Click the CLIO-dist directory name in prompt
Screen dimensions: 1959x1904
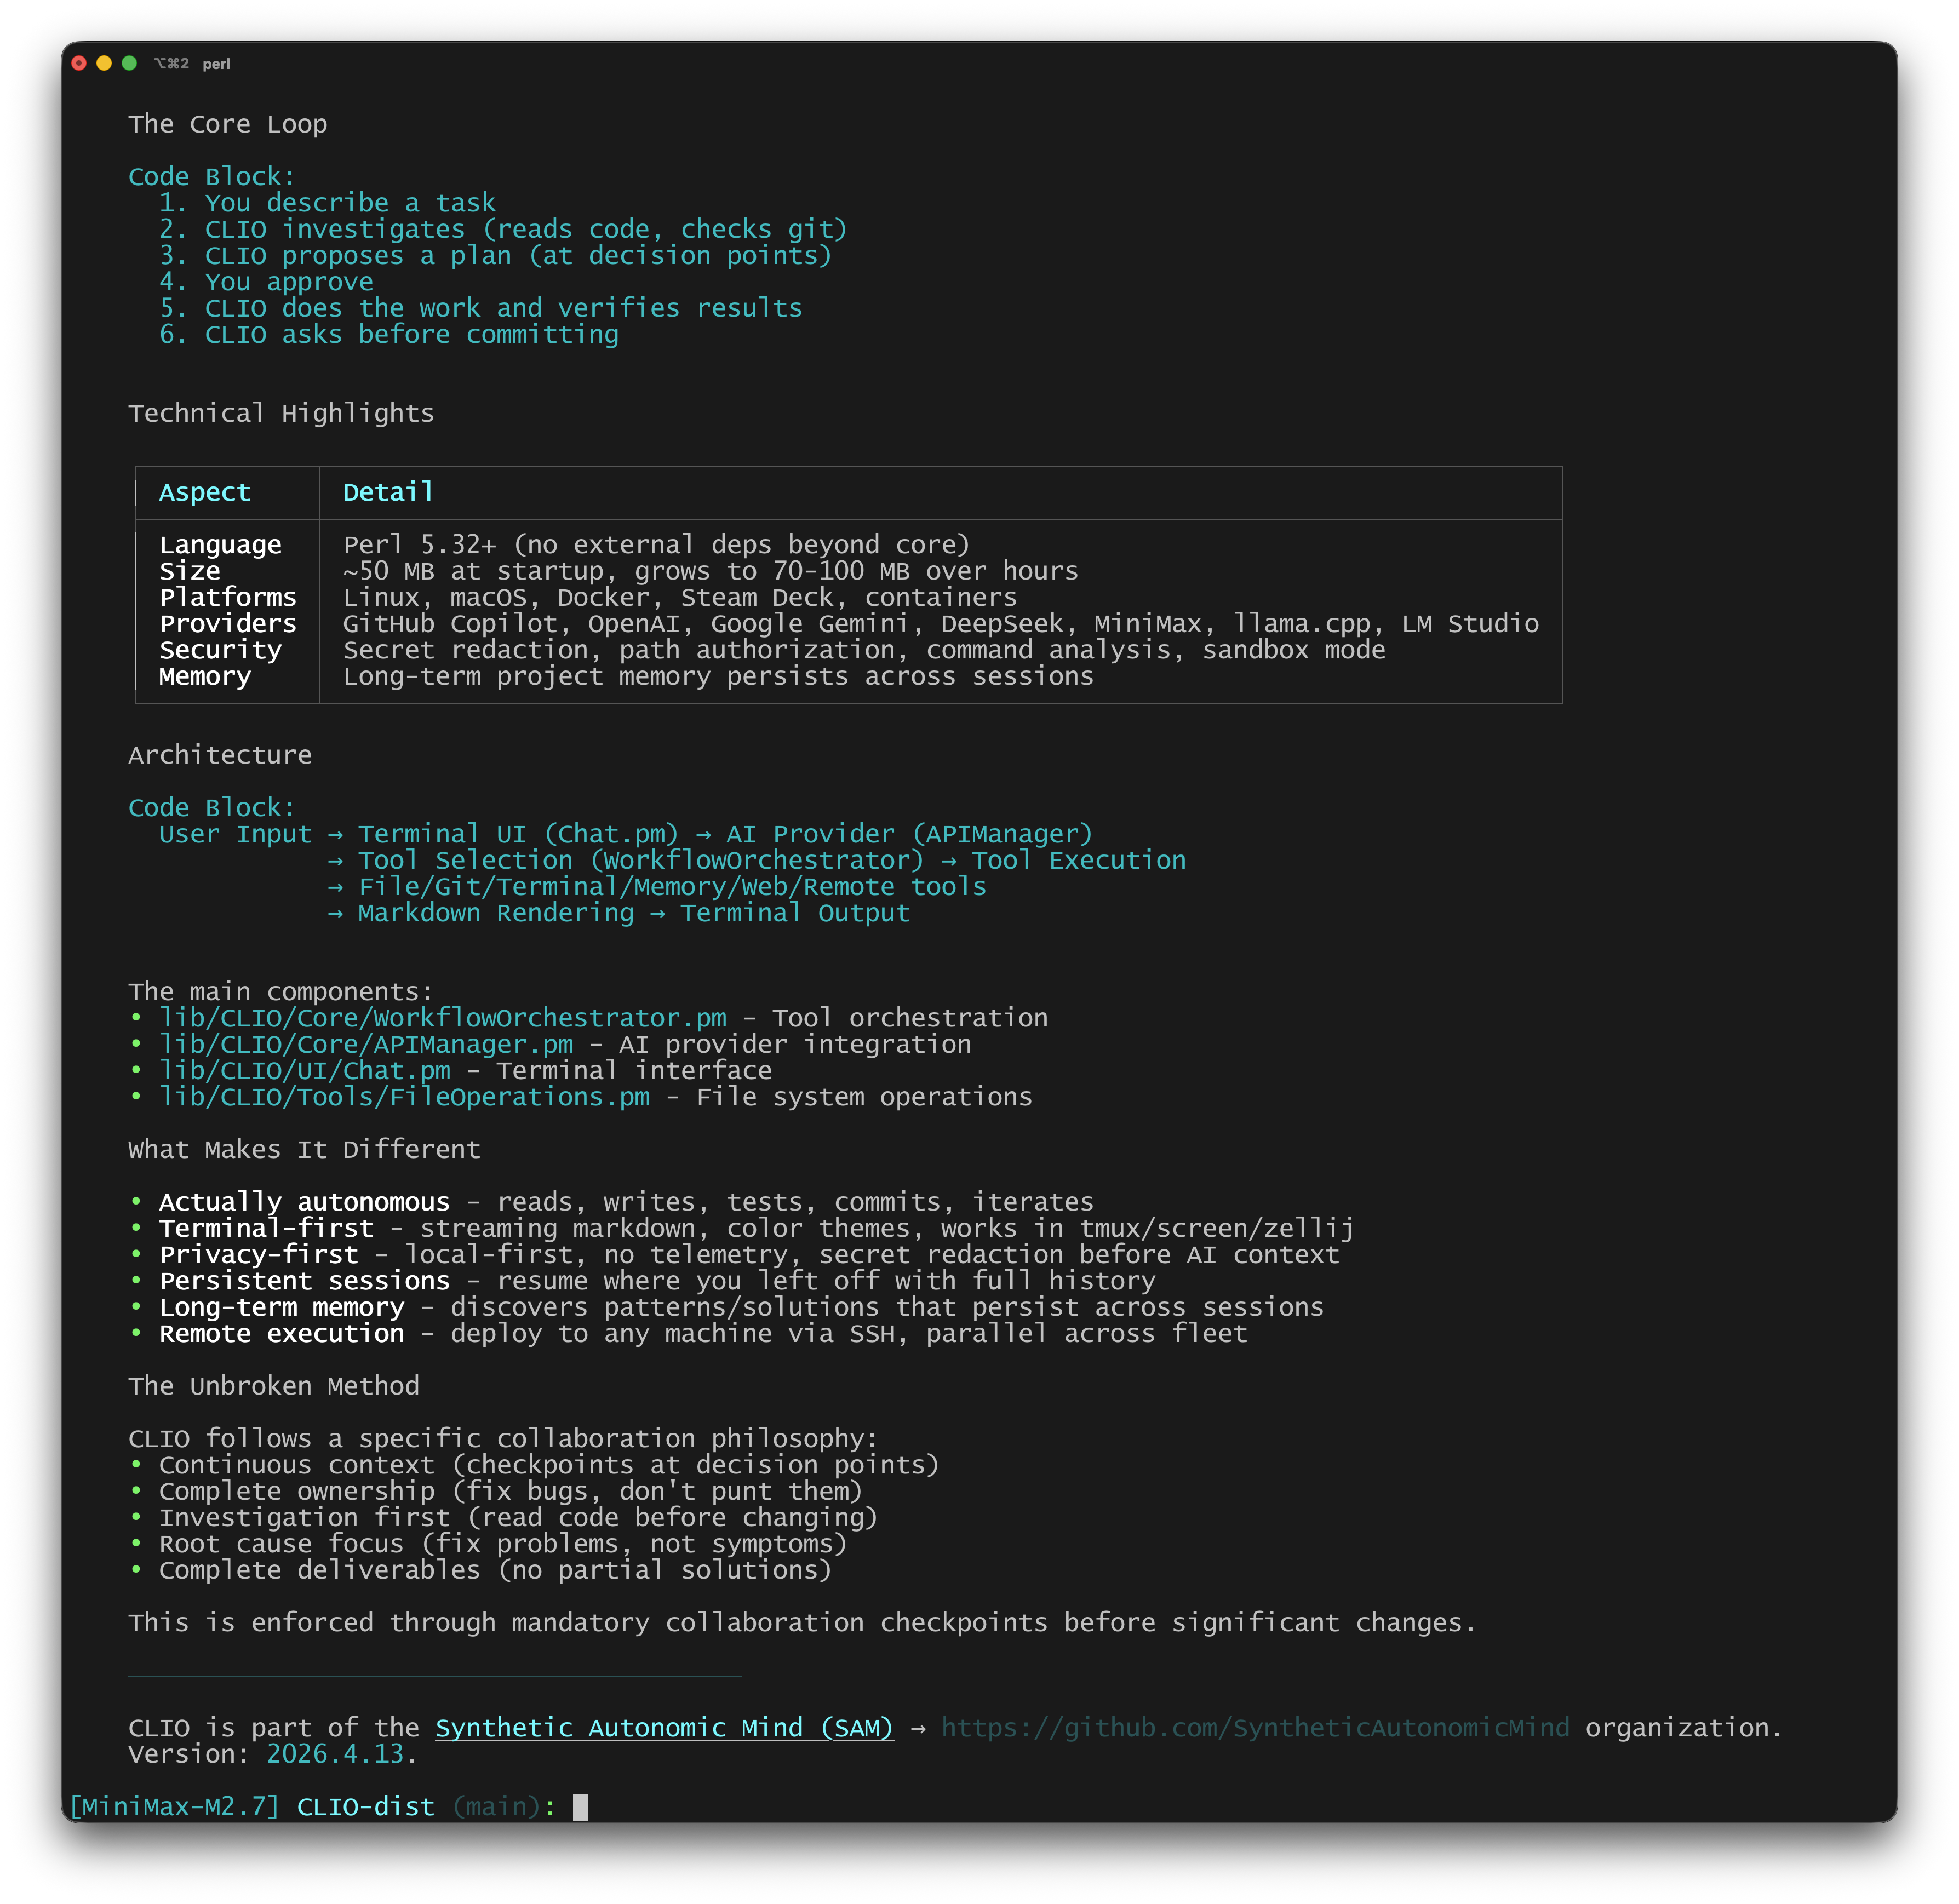(x=366, y=1806)
